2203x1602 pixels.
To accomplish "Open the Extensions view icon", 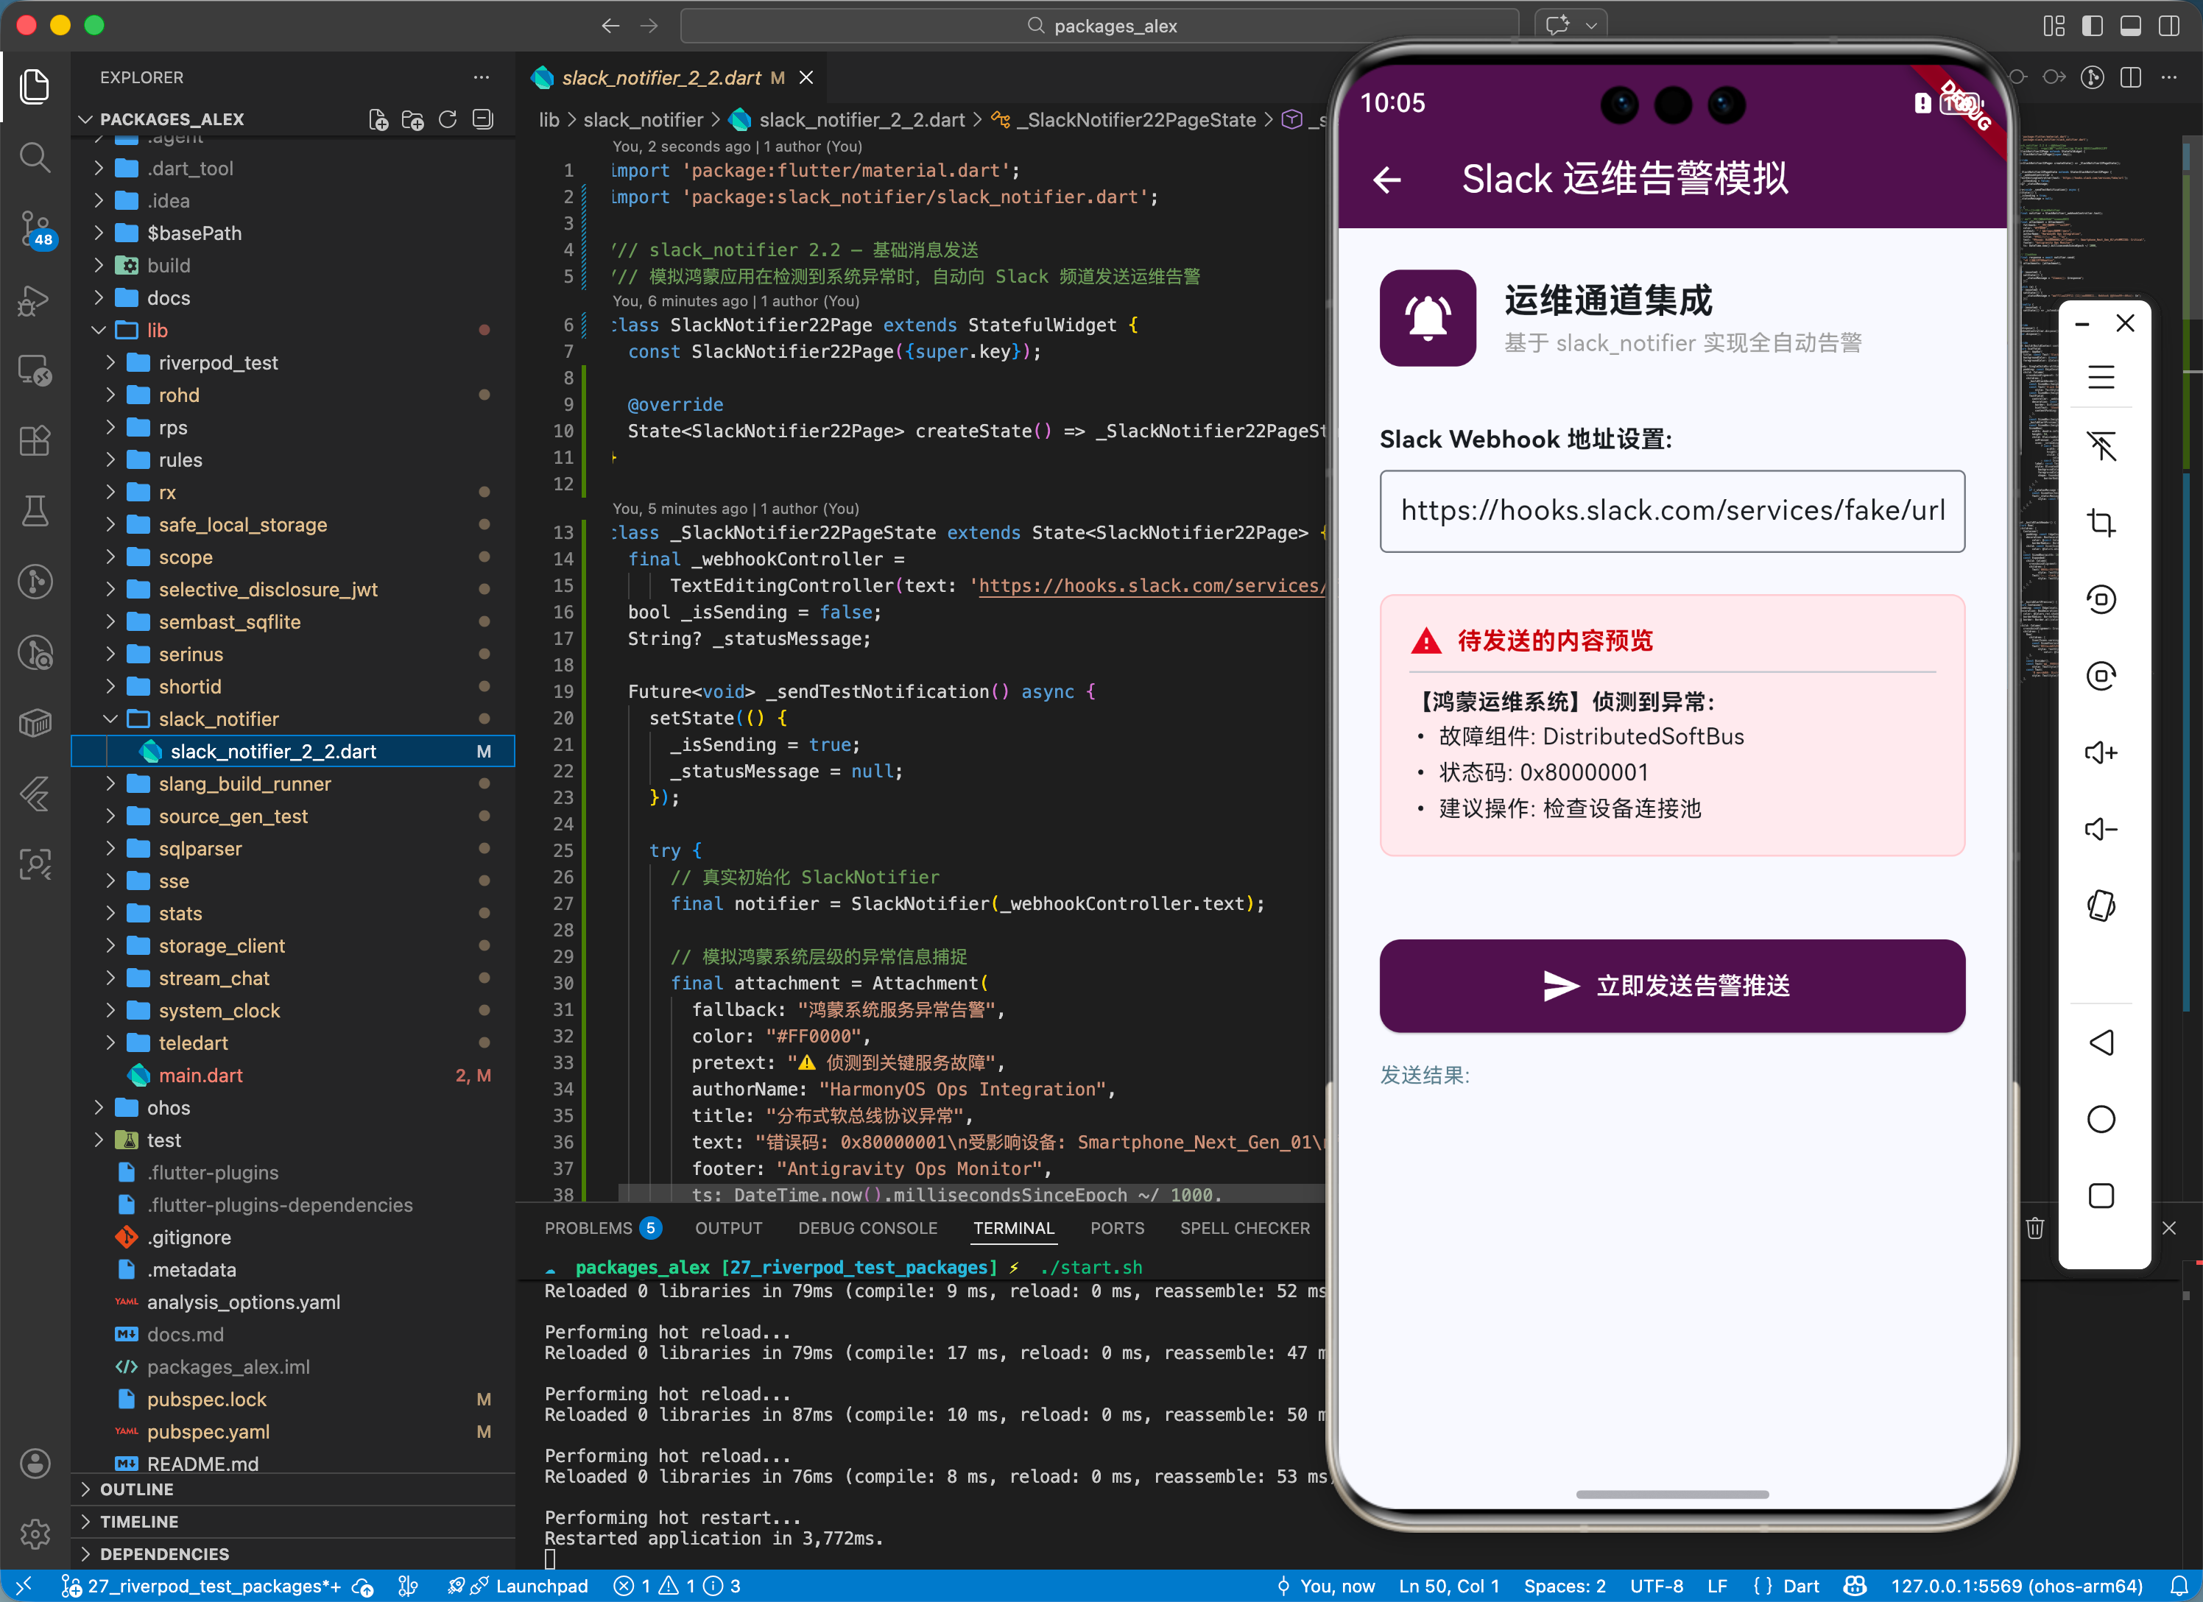I will tap(35, 441).
